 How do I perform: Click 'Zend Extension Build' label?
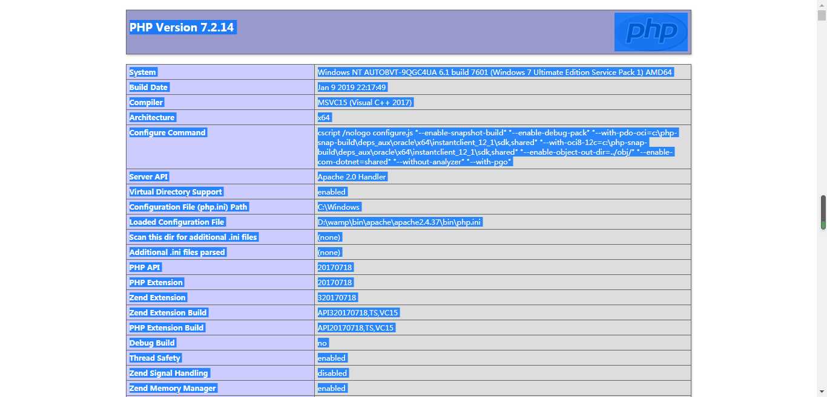[168, 312]
